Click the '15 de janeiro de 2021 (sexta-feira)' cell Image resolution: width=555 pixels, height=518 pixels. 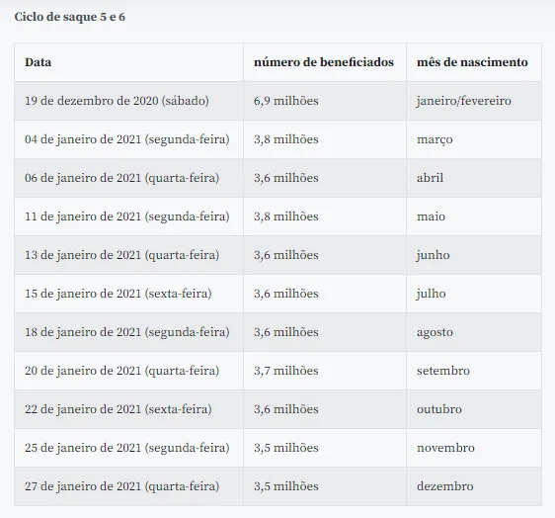point(128,294)
